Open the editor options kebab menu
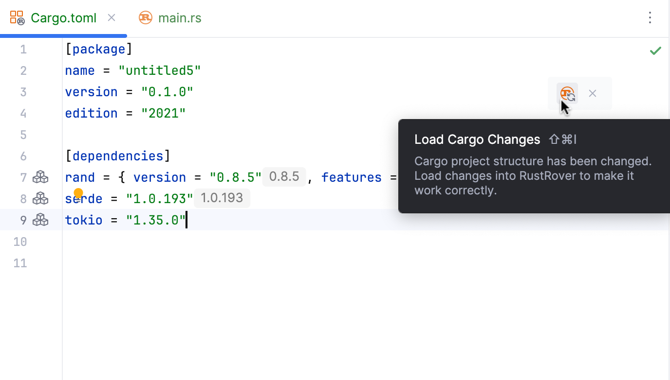This screenshot has height=380, width=670. click(650, 17)
